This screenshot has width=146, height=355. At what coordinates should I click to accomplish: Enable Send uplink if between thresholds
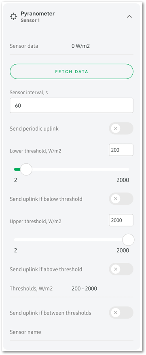click(x=121, y=313)
